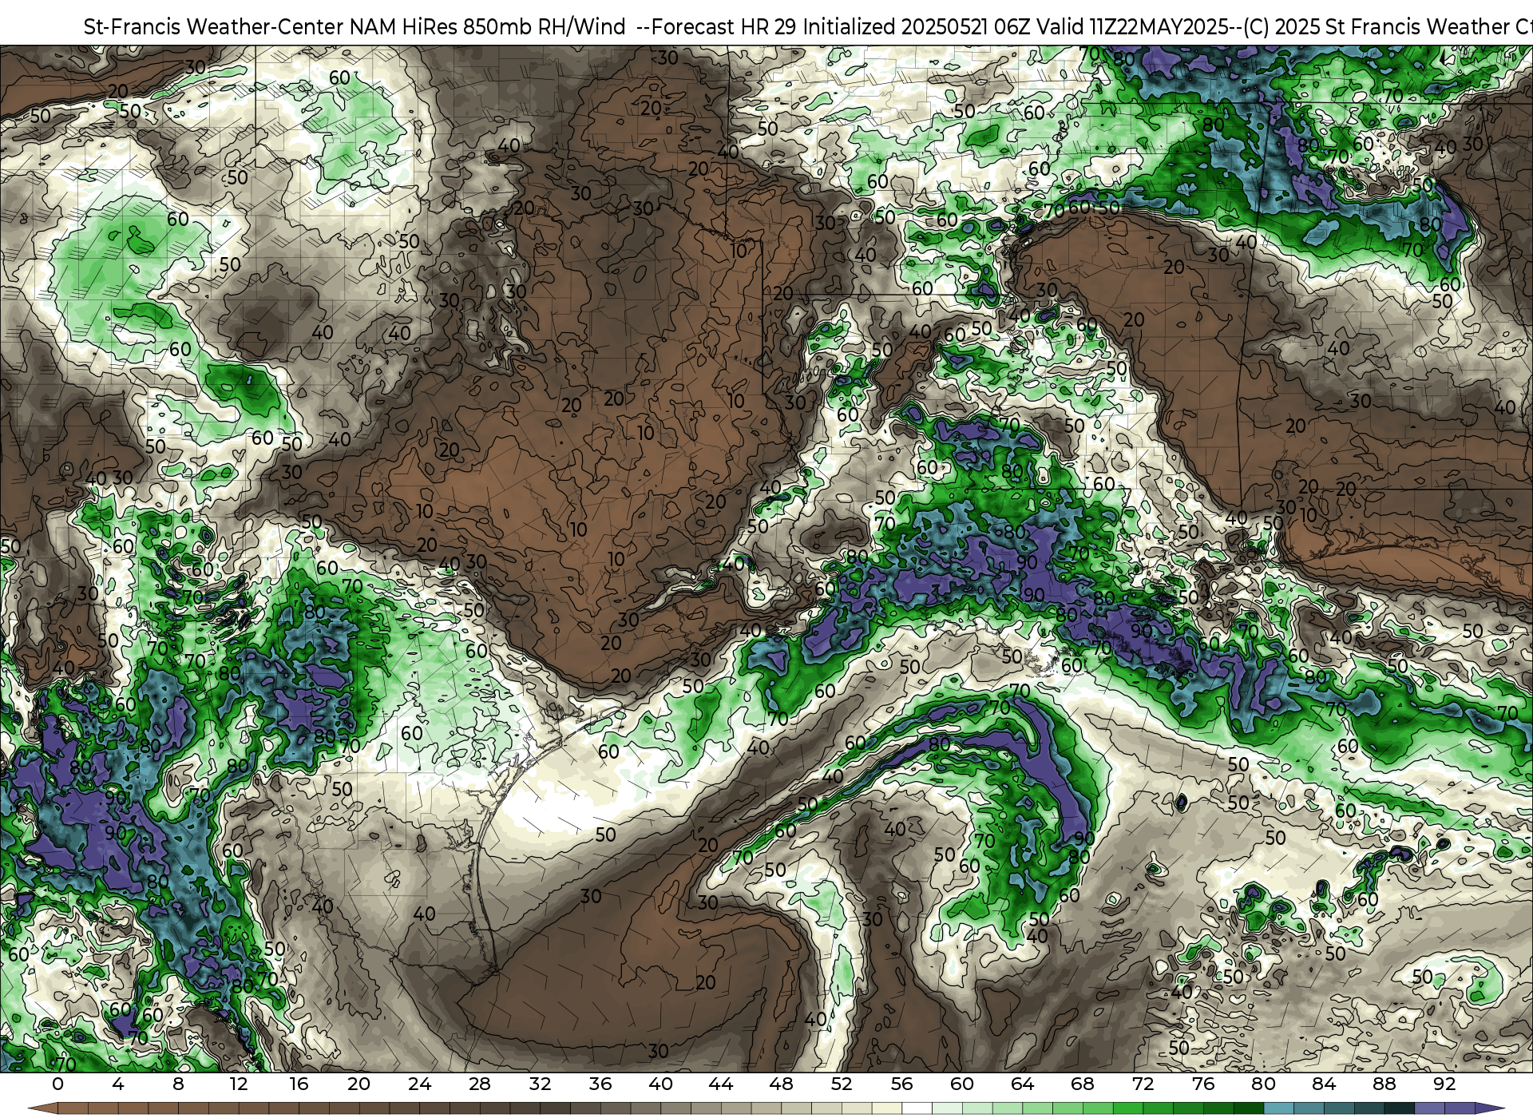Click the colorbar tick label 72
Screen dimensions: 1533x1118
(1143, 1084)
